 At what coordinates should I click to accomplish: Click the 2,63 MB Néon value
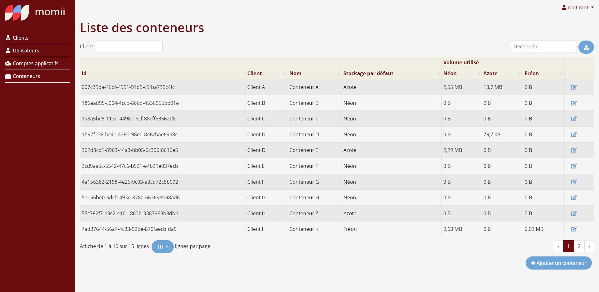tap(453, 229)
